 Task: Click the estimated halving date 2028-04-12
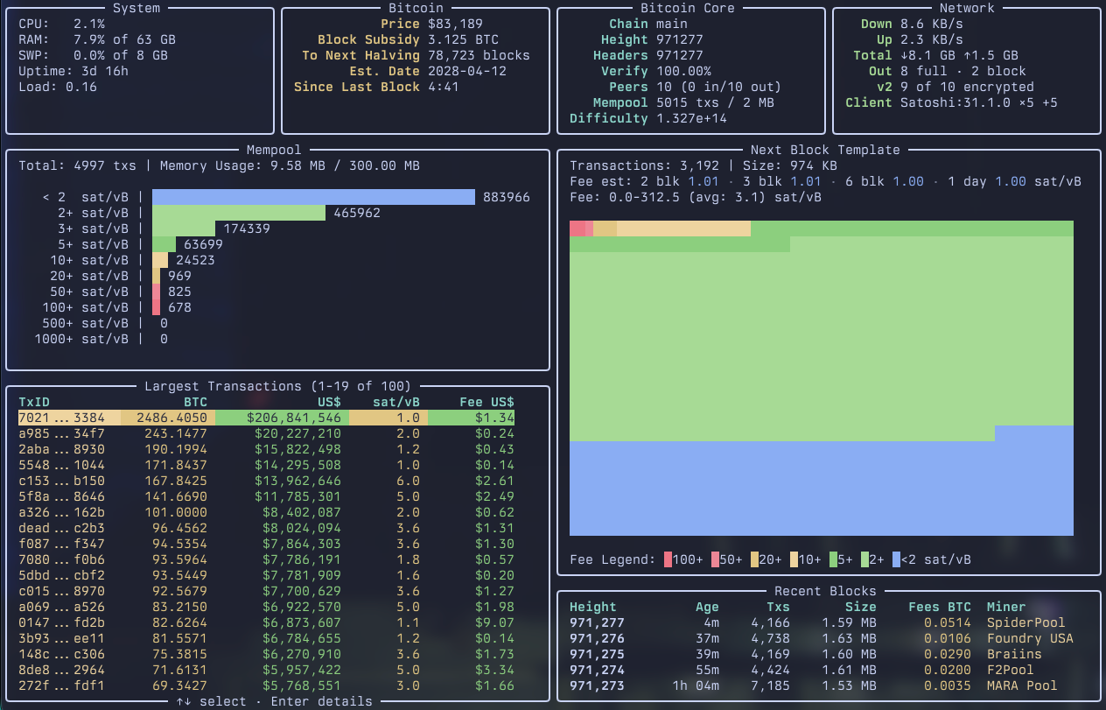(467, 71)
